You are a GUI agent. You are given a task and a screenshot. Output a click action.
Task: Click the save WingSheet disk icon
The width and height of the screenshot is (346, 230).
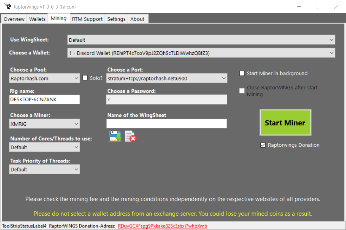tap(115, 136)
